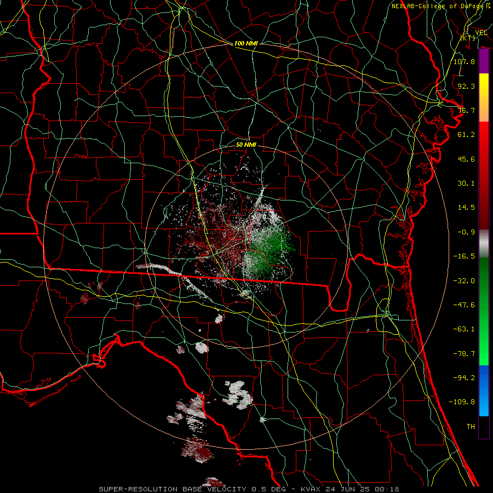Screen dimensions: 493x493
Task: Click the -63.1 legend value
Action: pos(464,329)
